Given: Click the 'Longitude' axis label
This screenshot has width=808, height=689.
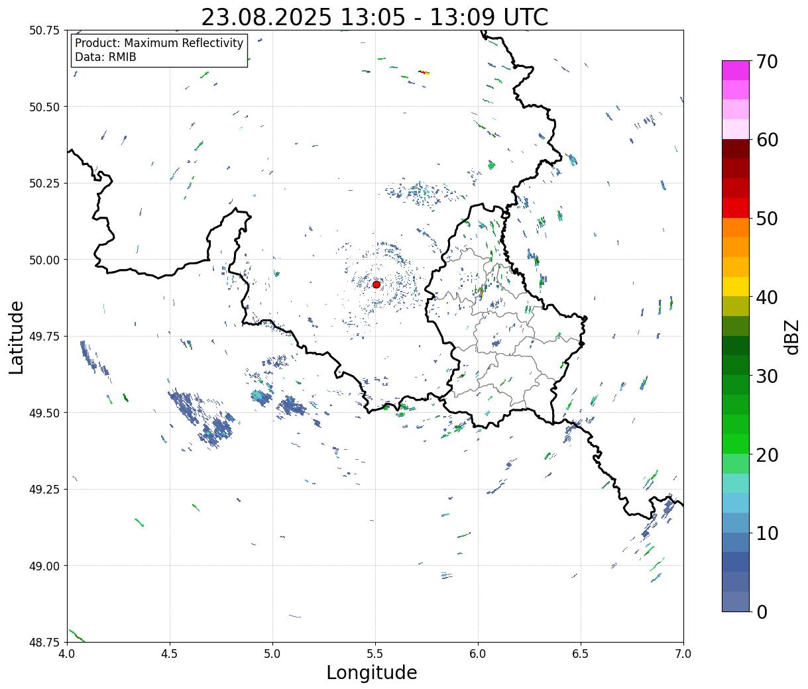Looking at the screenshot, I should (x=372, y=672).
